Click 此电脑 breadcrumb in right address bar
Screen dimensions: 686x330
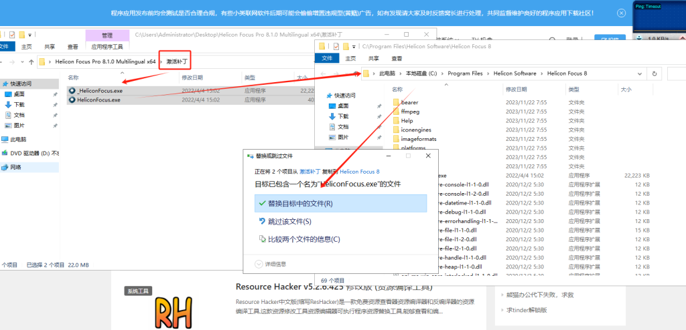[387, 73]
